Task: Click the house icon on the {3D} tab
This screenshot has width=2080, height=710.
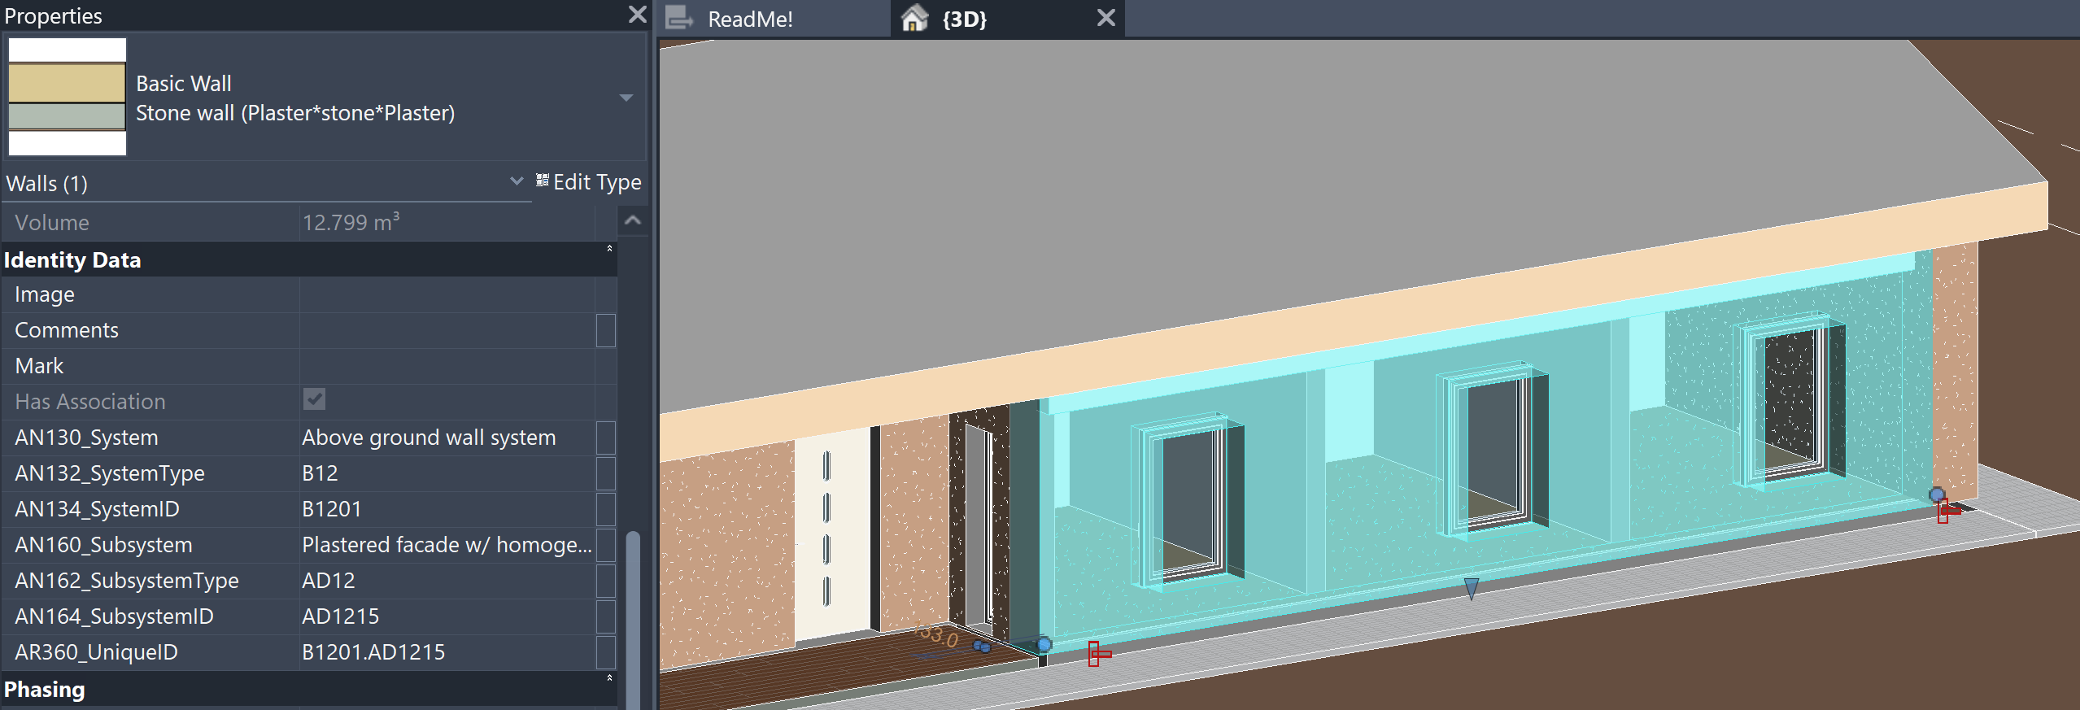Action: [x=915, y=18]
